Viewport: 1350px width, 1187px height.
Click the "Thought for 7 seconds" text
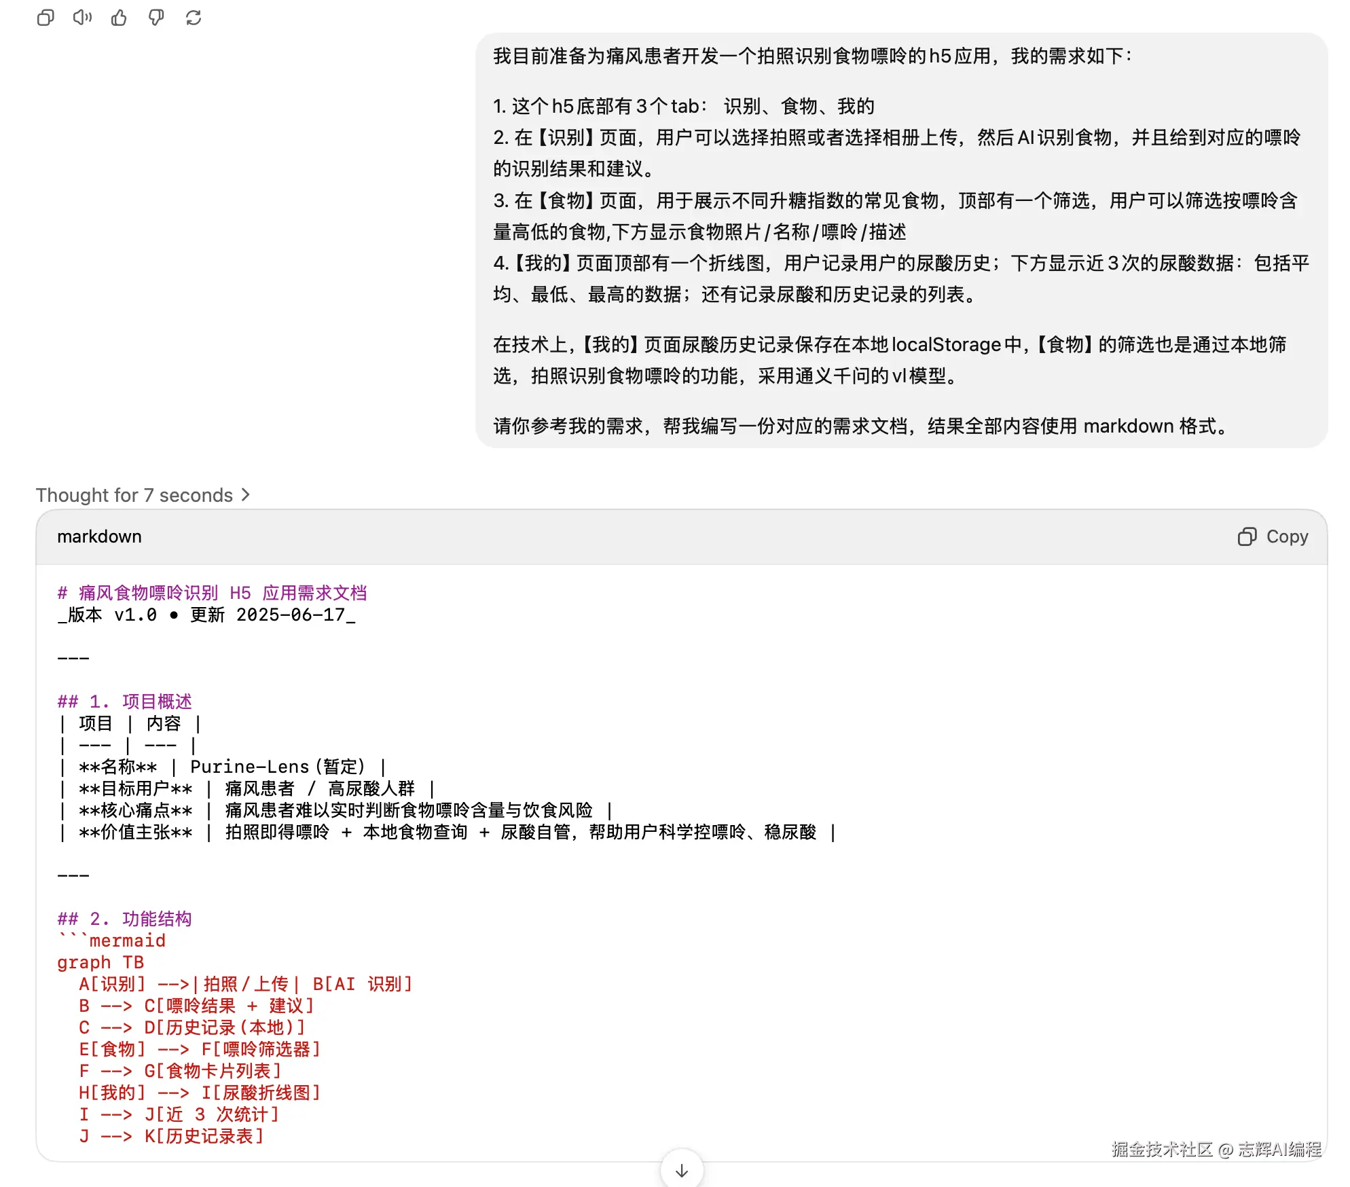click(134, 495)
